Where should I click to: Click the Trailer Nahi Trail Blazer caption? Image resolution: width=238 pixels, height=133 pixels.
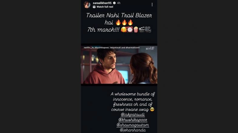click(x=119, y=15)
